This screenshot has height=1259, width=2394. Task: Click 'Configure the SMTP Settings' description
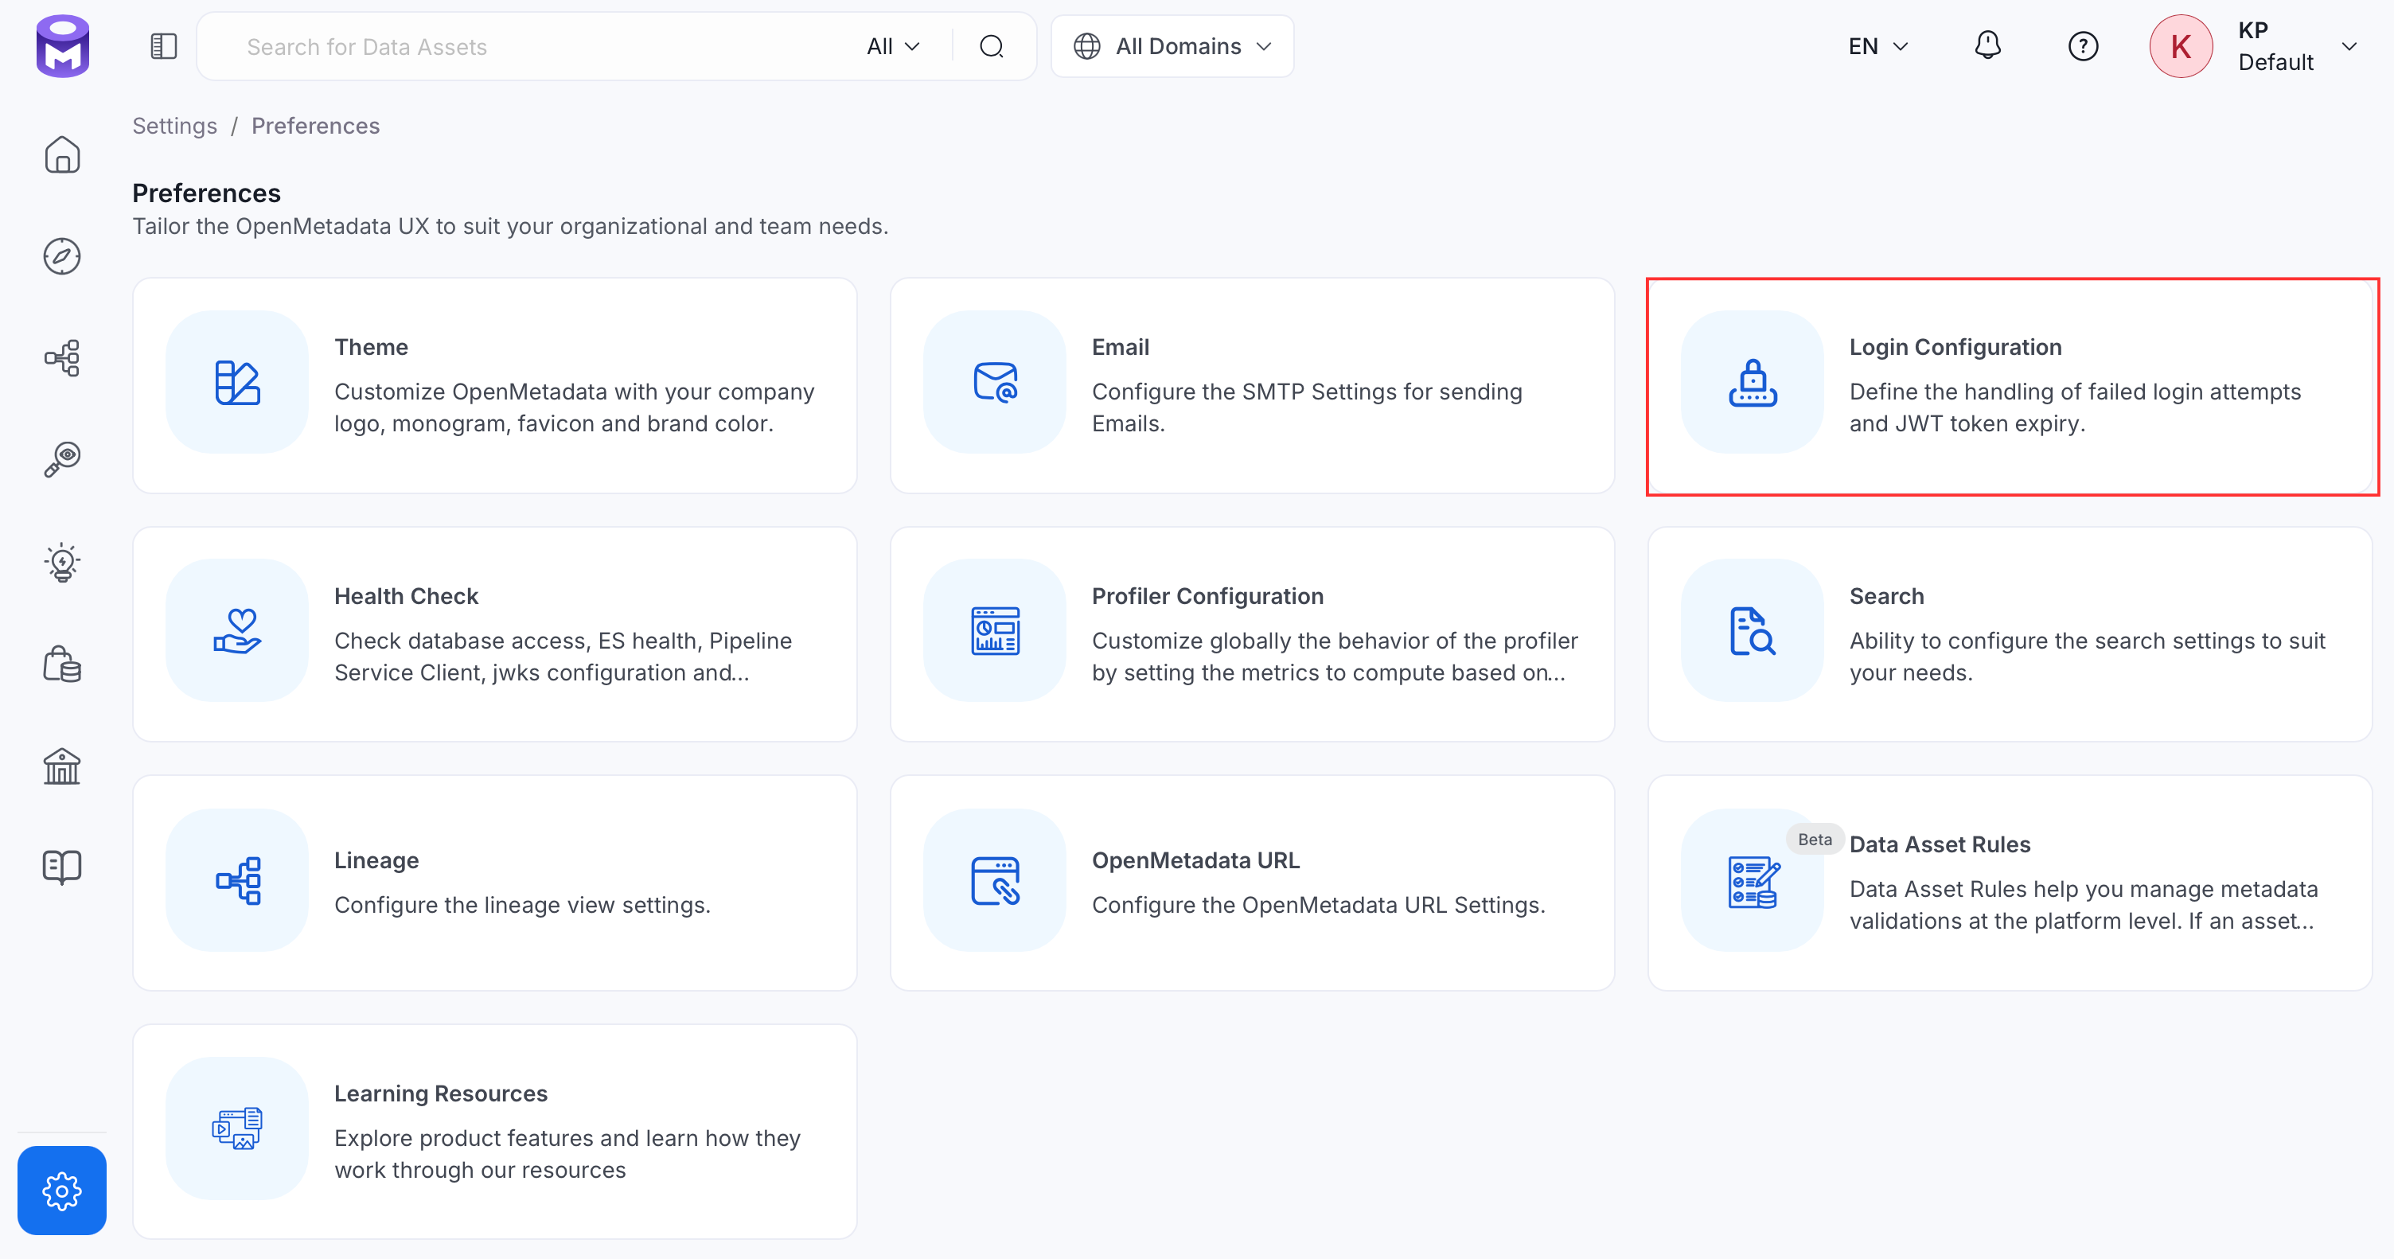(1307, 407)
